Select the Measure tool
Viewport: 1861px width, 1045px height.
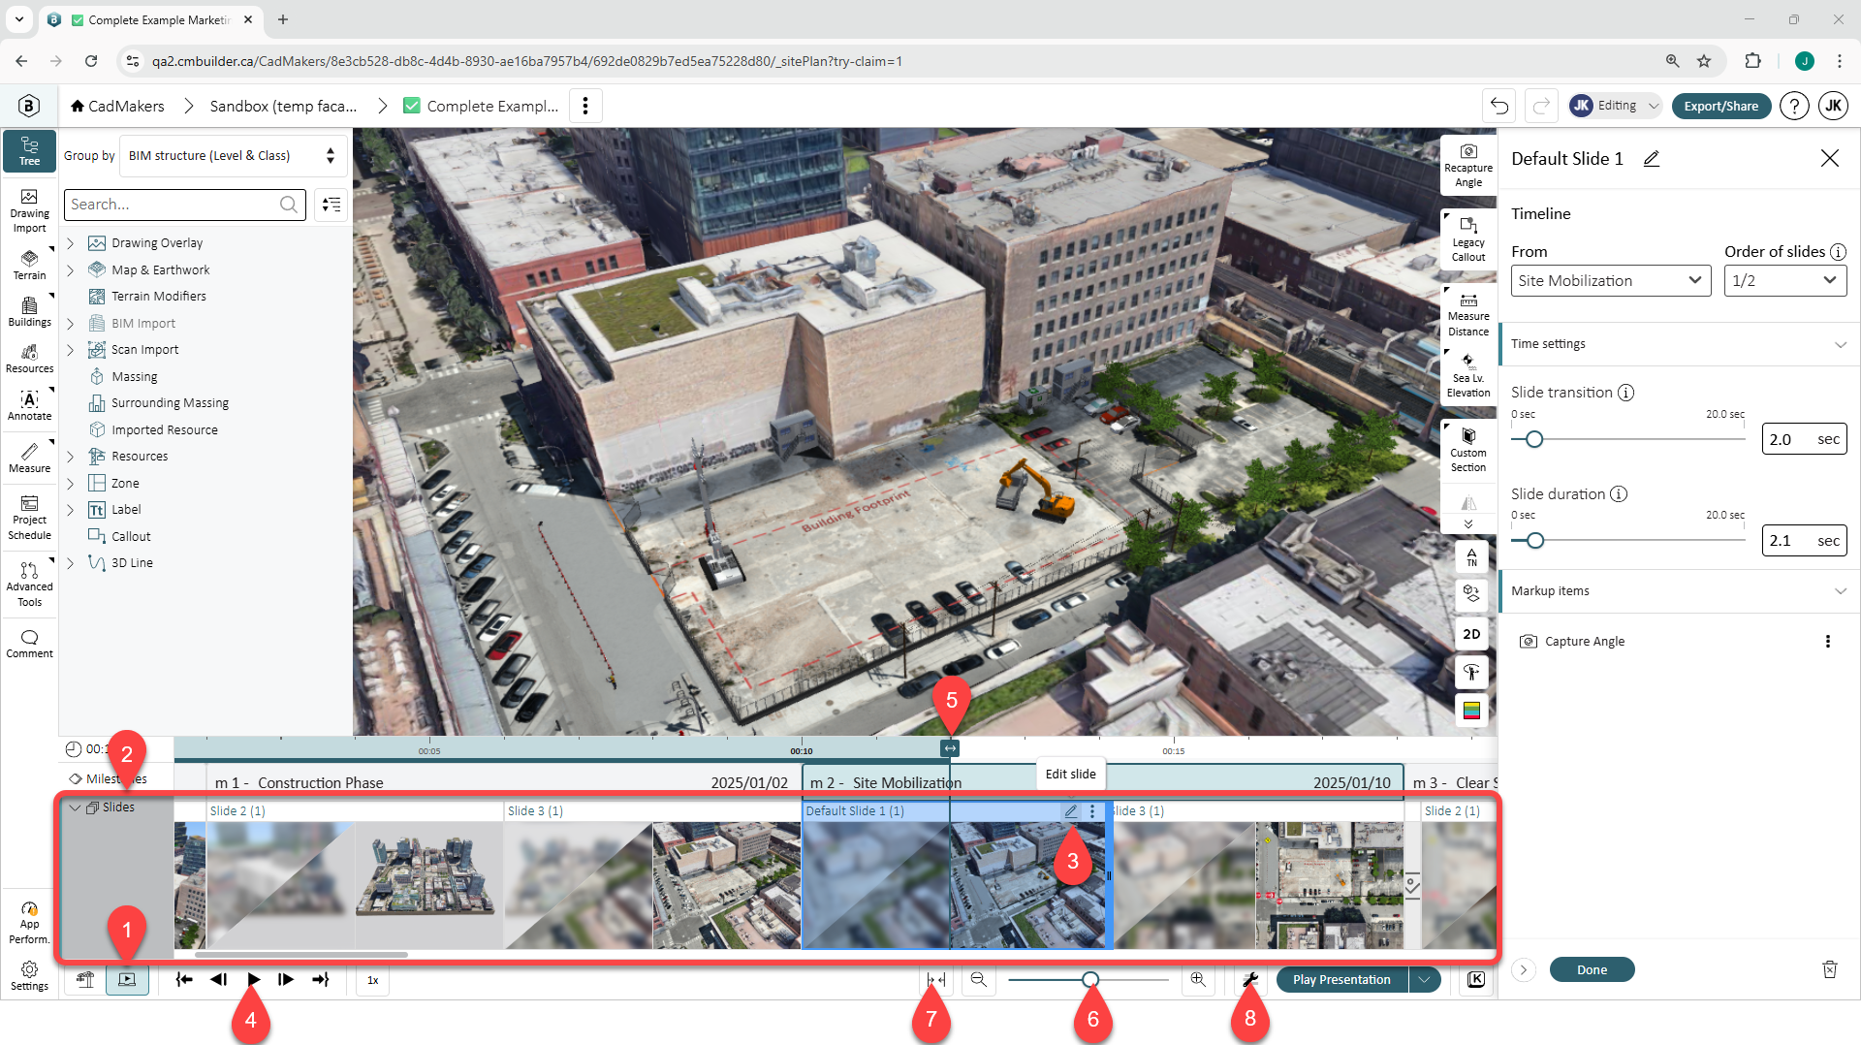pos(29,458)
